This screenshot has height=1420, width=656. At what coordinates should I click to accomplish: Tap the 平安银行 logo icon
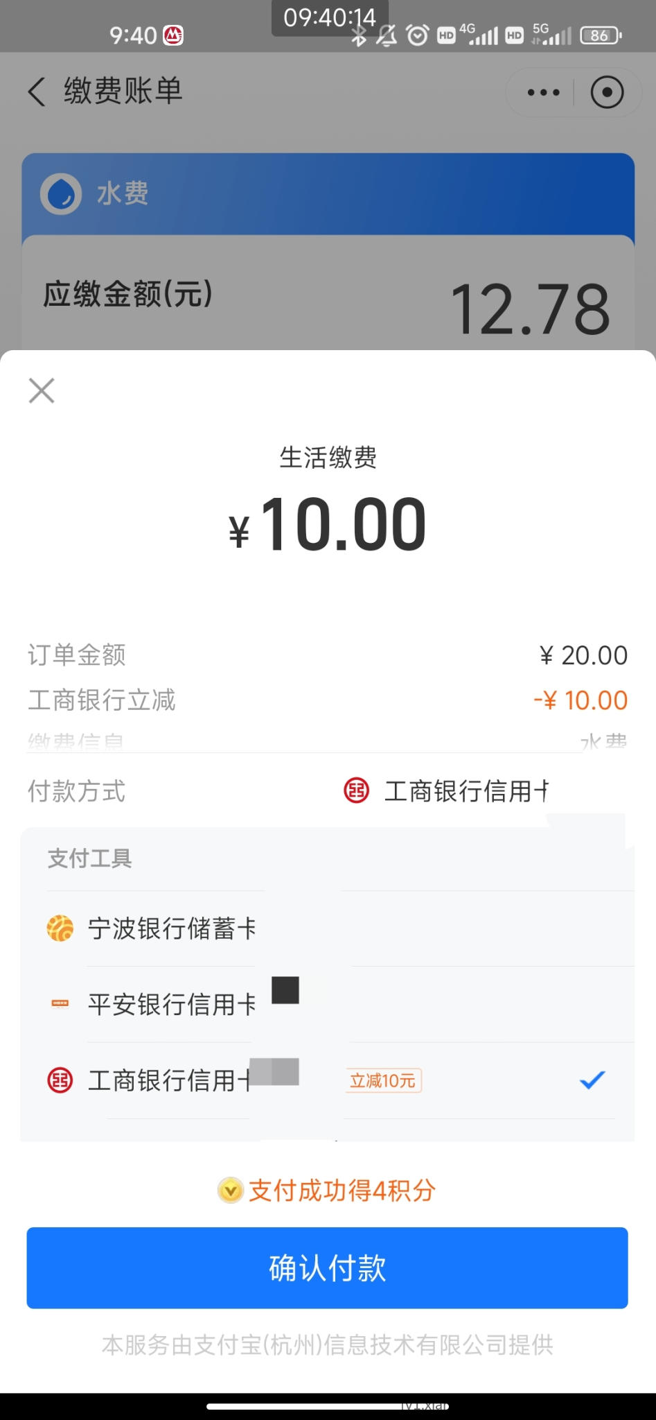pos(60,1003)
